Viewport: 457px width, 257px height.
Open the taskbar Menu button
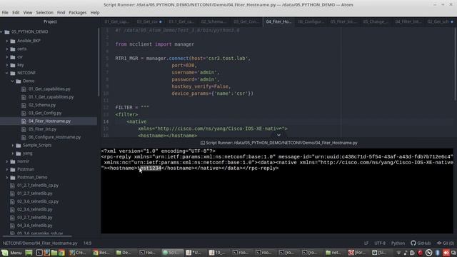point(12,252)
